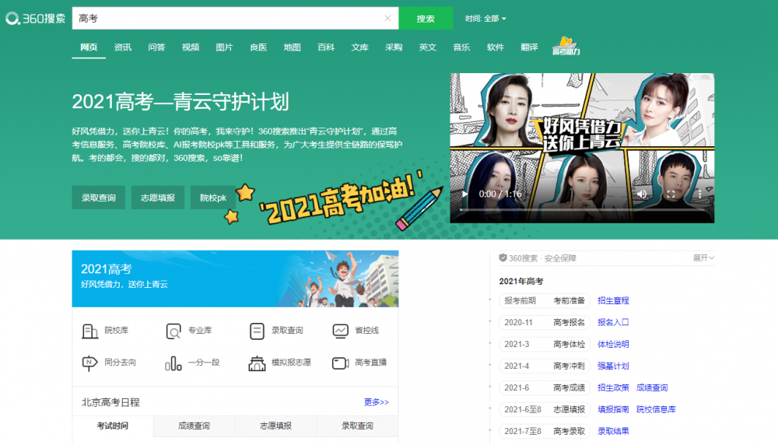Expand the 360搜索 安全保障 panel via 展开
Screen dimensions: 778x445
tap(703, 258)
